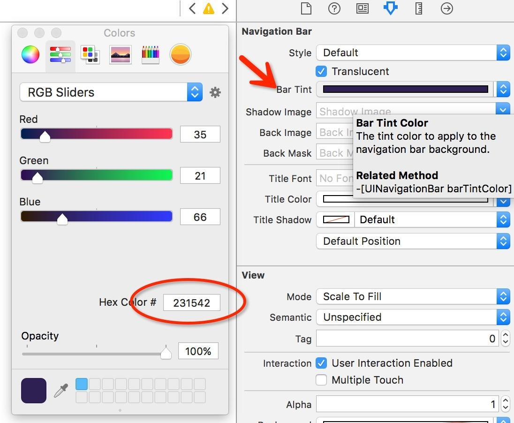Open the Quick Help inspector
The image size is (514, 423).
(x=334, y=8)
